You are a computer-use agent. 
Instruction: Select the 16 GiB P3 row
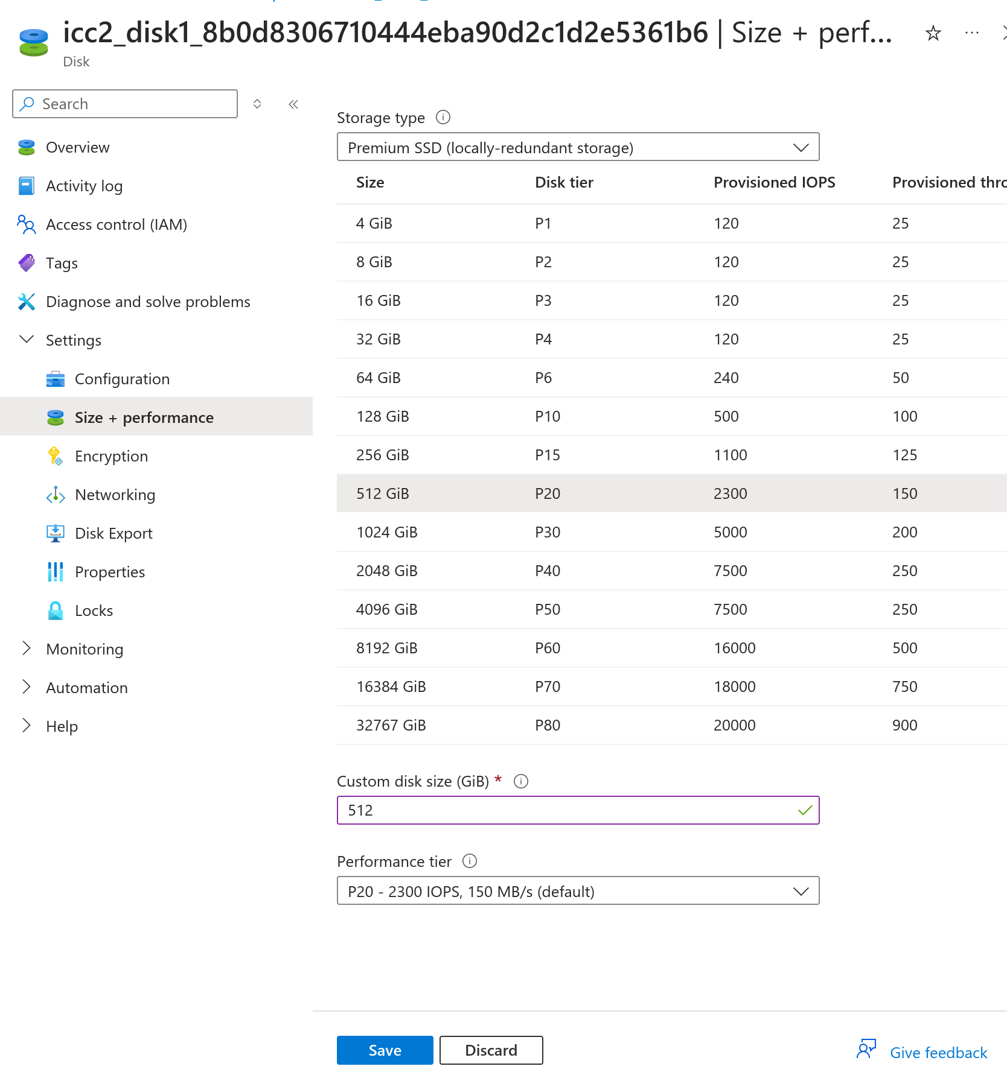click(x=672, y=300)
